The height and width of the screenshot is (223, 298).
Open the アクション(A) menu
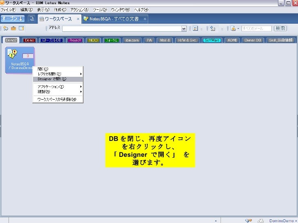pyautogui.click(x=79, y=10)
